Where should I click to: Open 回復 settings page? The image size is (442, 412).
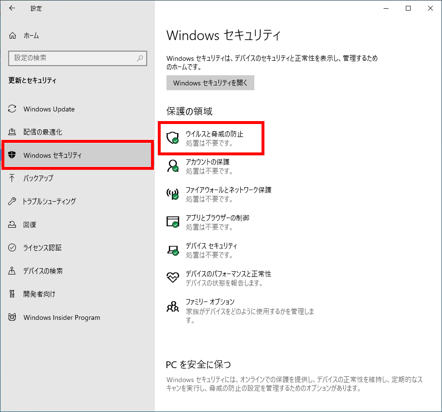pyautogui.click(x=78, y=224)
